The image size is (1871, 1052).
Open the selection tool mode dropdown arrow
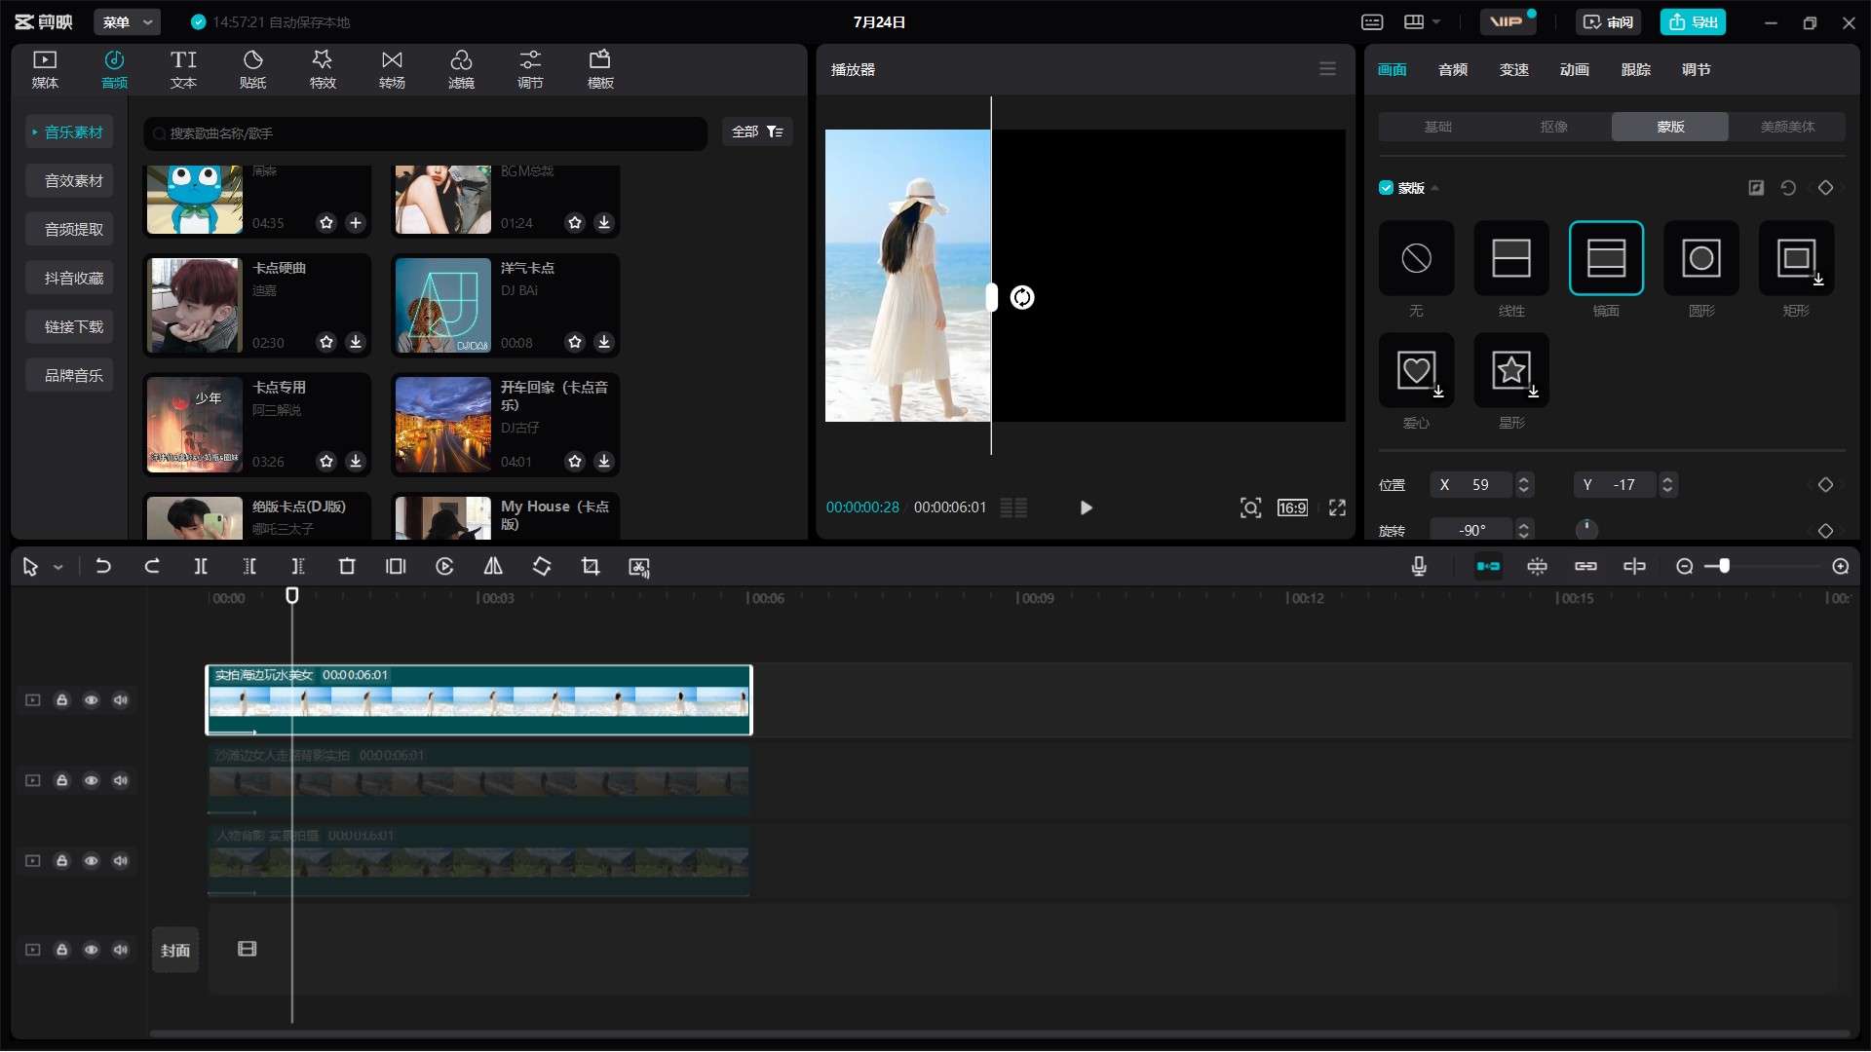pos(58,567)
